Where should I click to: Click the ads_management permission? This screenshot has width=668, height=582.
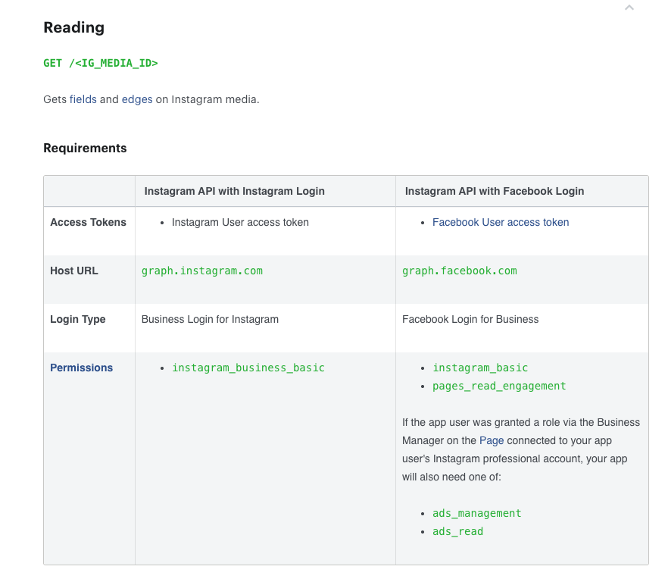tap(477, 513)
